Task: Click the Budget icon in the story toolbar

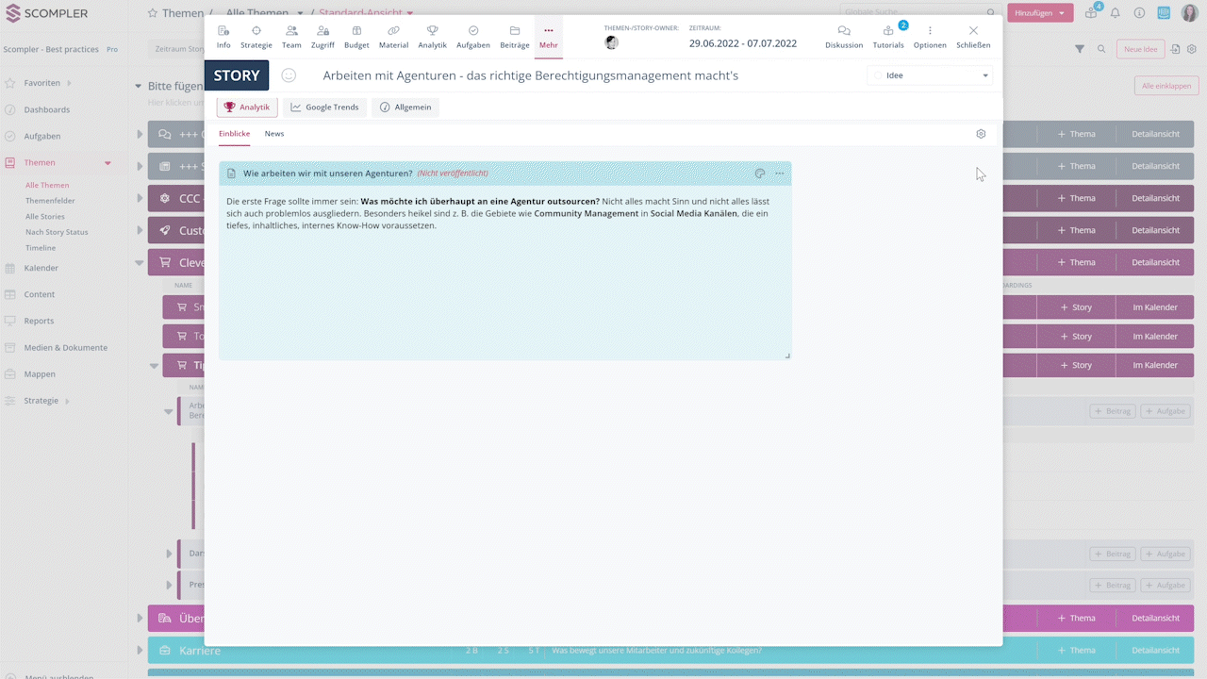Action: point(355,38)
